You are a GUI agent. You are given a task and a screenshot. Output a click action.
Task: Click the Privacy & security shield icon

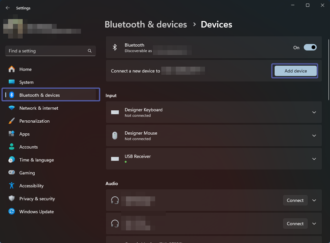click(12, 199)
